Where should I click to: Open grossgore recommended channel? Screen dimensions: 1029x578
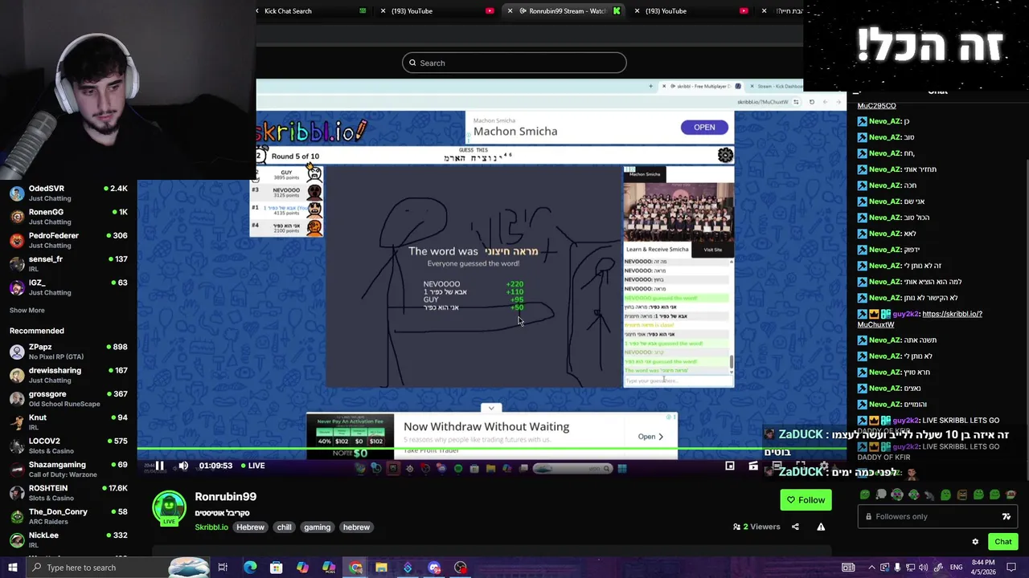pyautogui.click(x=68, y=398)
